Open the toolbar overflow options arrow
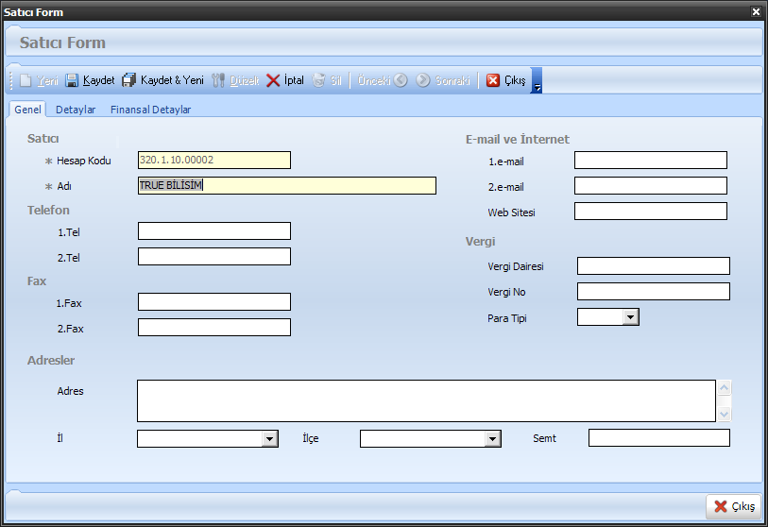The width and height of the screenshot is (768, 527). point(537,87)
